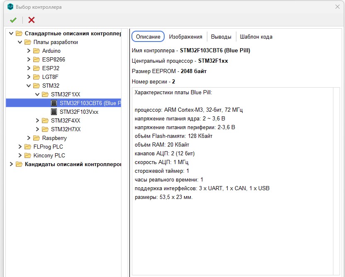The height and width of the screenshot is (277, 345).
Task: Click the LGT8F folder icon
Action: click(x=36, y=77)
